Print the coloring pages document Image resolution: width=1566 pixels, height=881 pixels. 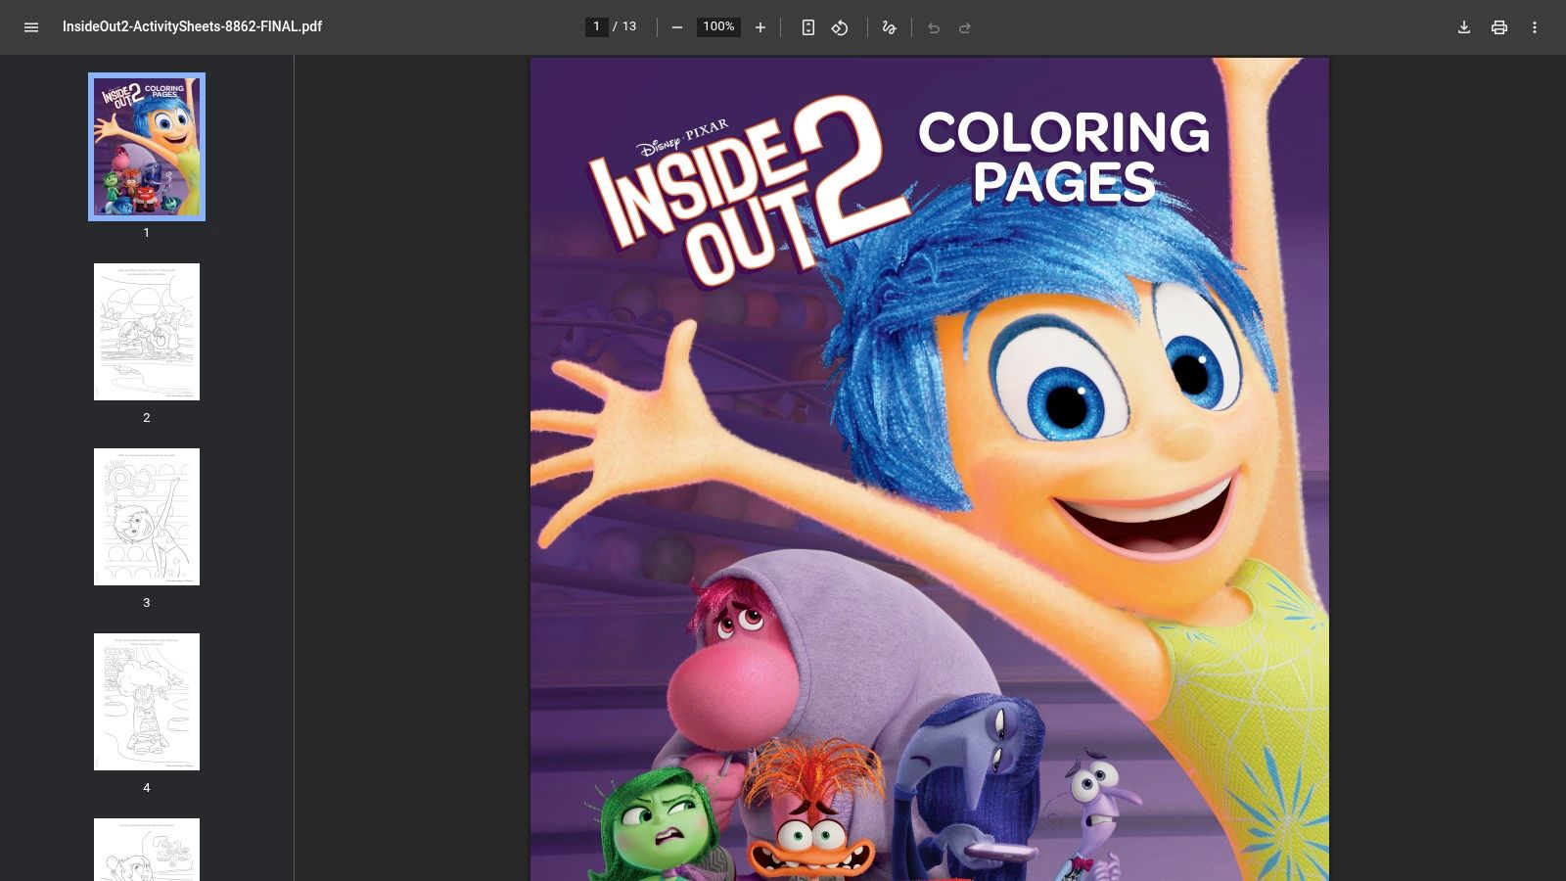(1499, 27)
